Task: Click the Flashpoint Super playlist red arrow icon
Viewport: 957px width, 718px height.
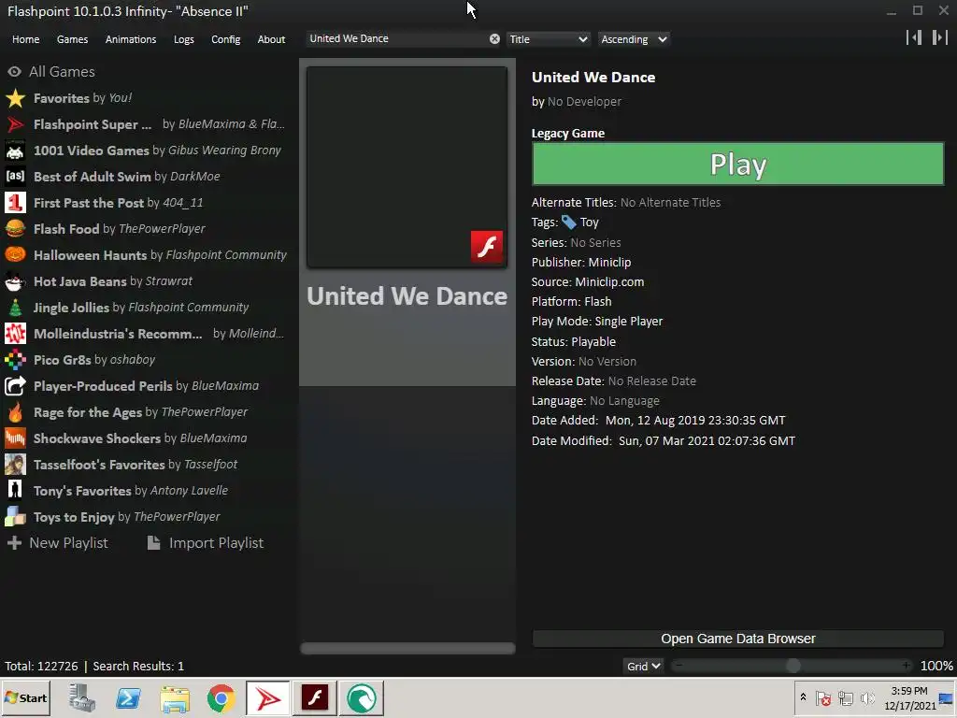Action: point(15,124)
